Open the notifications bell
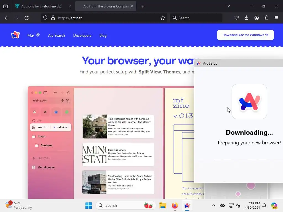Viewport: 283px width, 212px height. [x=264, y=205]
